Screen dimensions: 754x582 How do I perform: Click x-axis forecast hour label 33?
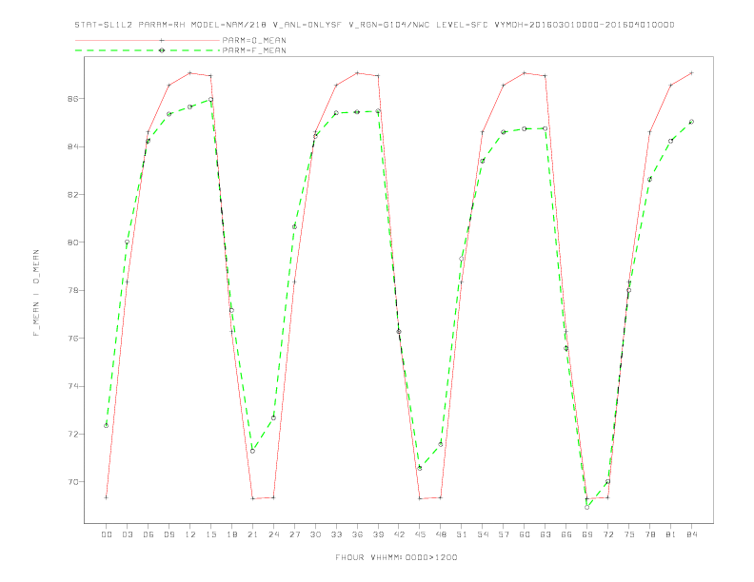pyautogui.click(x=336, y=534)
